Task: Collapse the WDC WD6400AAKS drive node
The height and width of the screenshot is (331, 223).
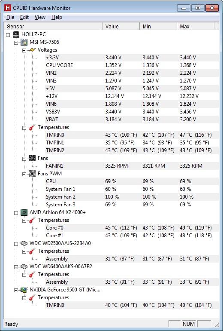Action: pos(16,267)
